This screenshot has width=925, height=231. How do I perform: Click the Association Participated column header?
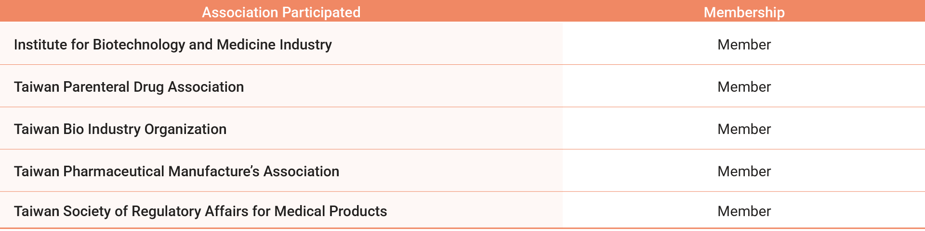click(281, 12)
